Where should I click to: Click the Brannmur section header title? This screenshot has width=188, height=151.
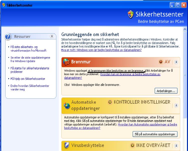[x=81, y=62]
